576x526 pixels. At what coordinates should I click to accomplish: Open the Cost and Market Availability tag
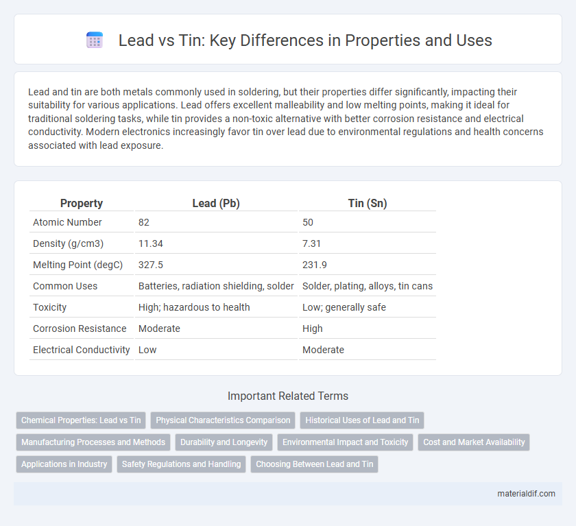[x=474, y=442]
